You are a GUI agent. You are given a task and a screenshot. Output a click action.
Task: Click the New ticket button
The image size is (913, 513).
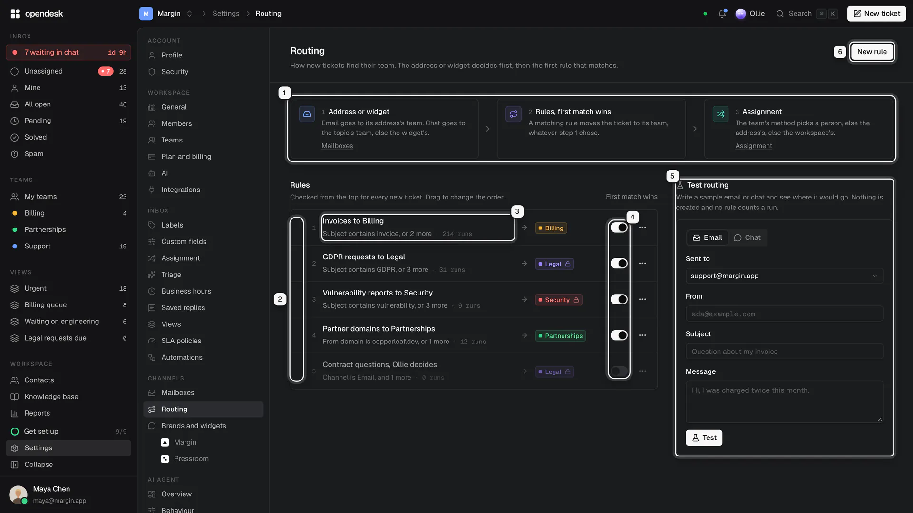pyautogui.click(x=876, y=14)
